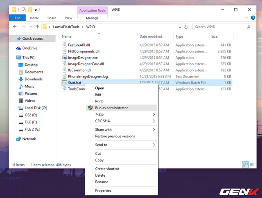Switch to the View ribbon tab

(68, 18)
